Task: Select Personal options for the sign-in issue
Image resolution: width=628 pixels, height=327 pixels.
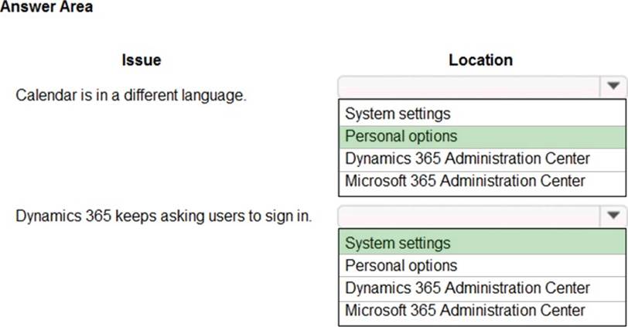Action: 401,265
